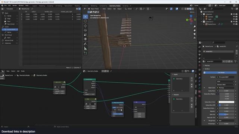Select the Rotate tool

(x=86, y=31)
